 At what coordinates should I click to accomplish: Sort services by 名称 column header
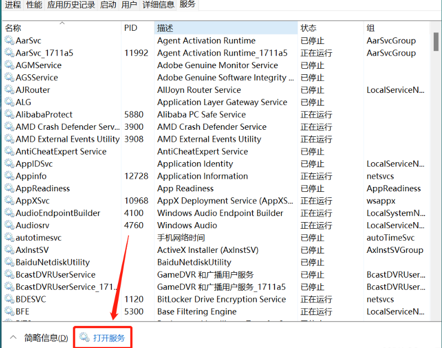pos(13,28)
